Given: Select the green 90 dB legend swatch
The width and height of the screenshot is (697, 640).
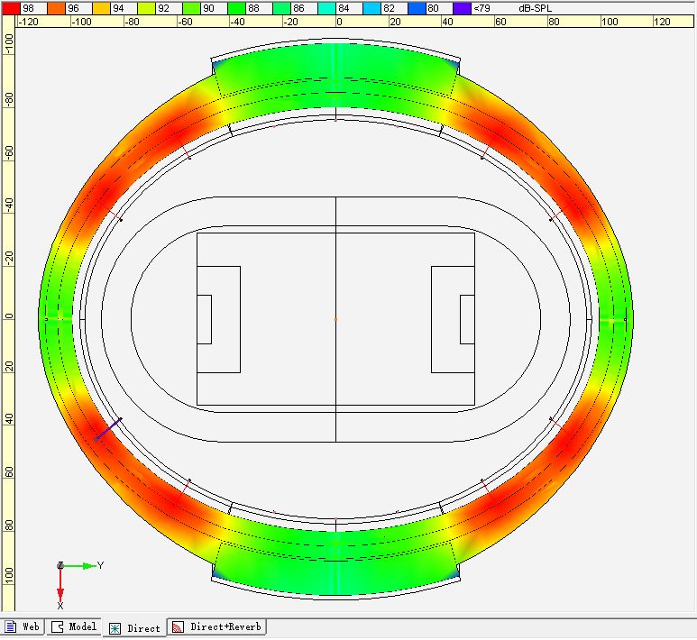Looking at the screenshot, I should coord(191,7).
